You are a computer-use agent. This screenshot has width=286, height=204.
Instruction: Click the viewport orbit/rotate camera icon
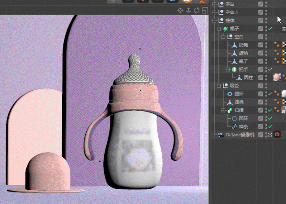(x=197, y=10)
